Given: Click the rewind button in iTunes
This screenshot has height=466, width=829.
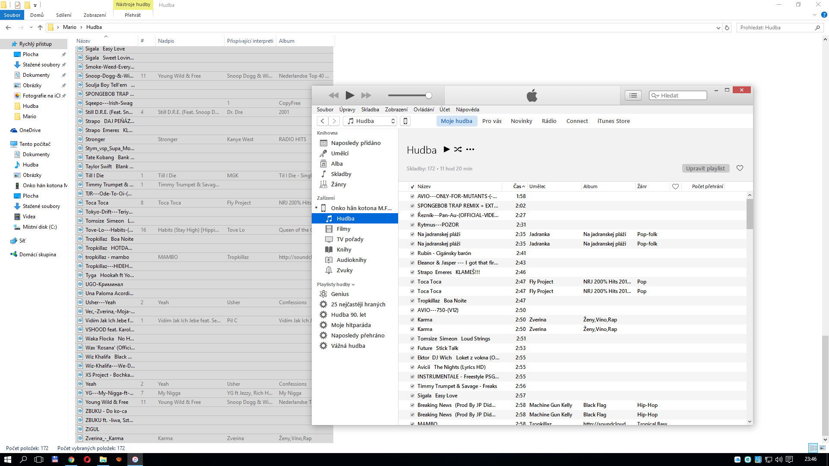Looking at the screenshot, I should coord(333,95).
